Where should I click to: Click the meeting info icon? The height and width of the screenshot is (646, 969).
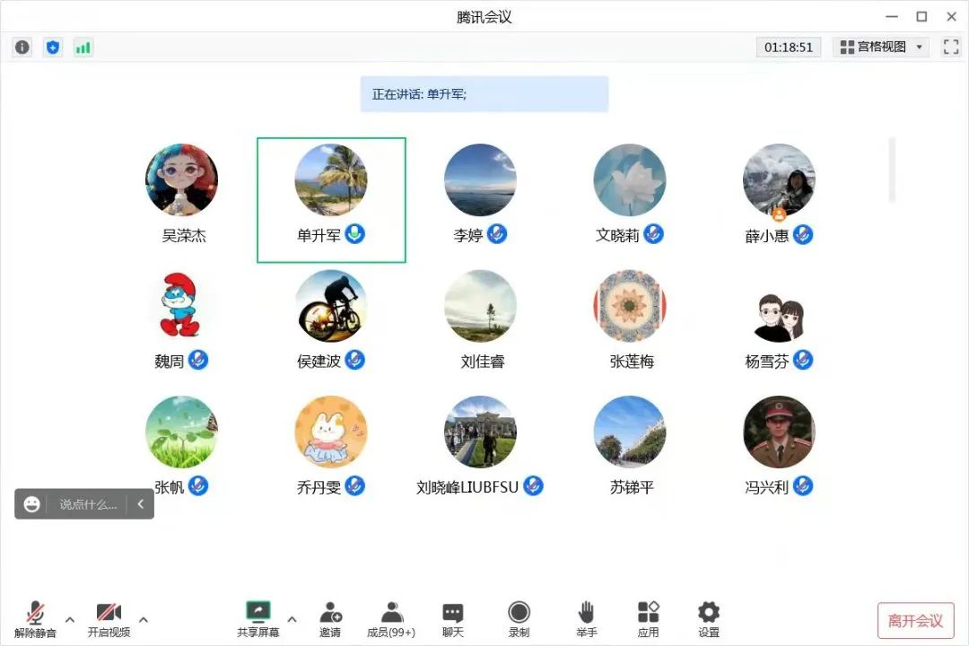[x=22, y=48]
